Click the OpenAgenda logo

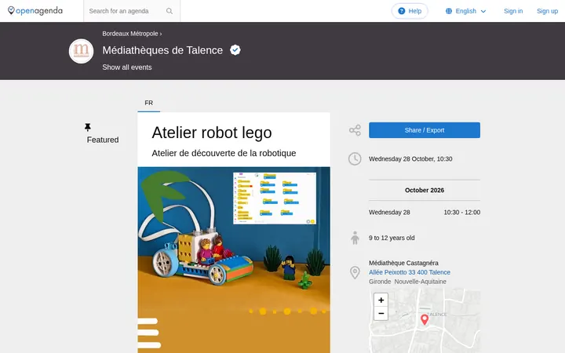click(35, 11)
